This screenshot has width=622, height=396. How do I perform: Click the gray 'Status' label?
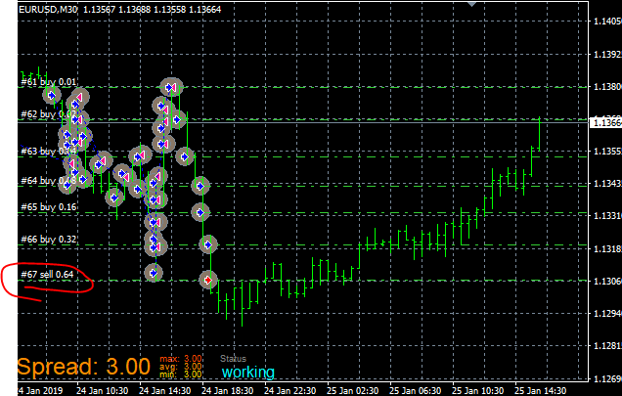233,359
